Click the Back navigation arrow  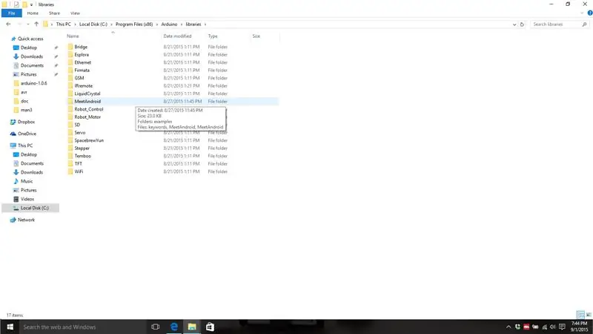8,24
